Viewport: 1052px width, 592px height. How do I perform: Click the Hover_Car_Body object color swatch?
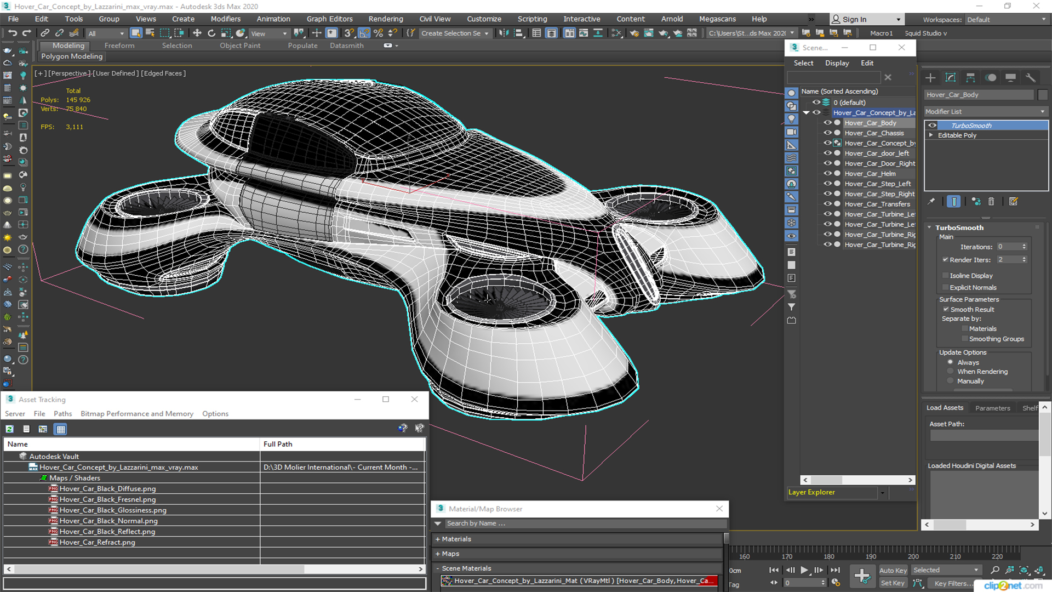pos(1043,95)
